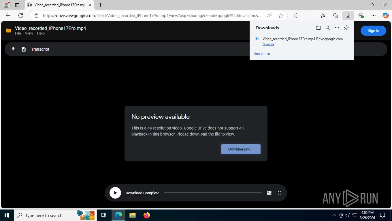
Task: Open the Collections icon
Action: tap(336, 16)
